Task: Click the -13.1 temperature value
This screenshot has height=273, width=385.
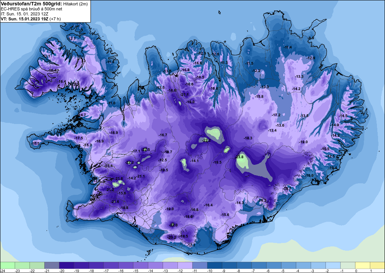Action: 46,56
